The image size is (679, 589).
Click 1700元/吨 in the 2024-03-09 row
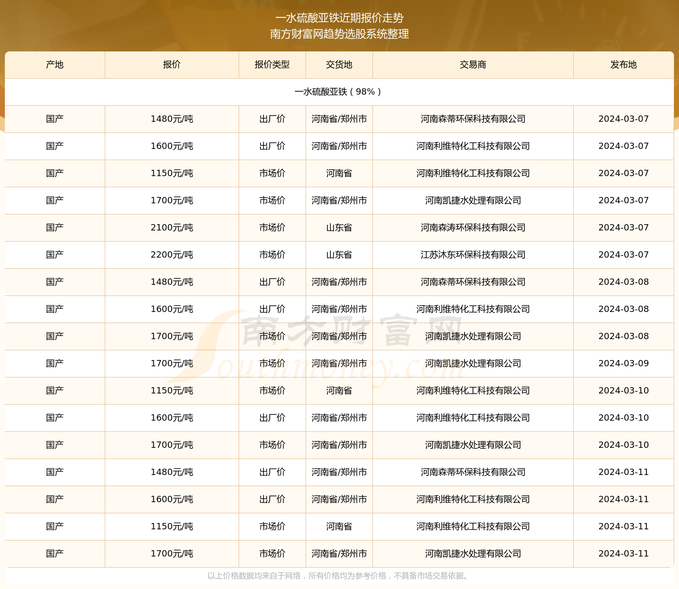(172, 363)
